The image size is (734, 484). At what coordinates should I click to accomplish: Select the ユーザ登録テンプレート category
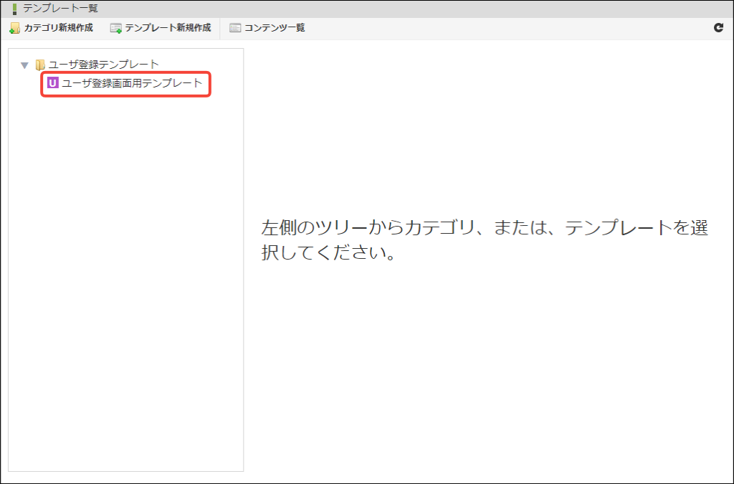point(103,65)
